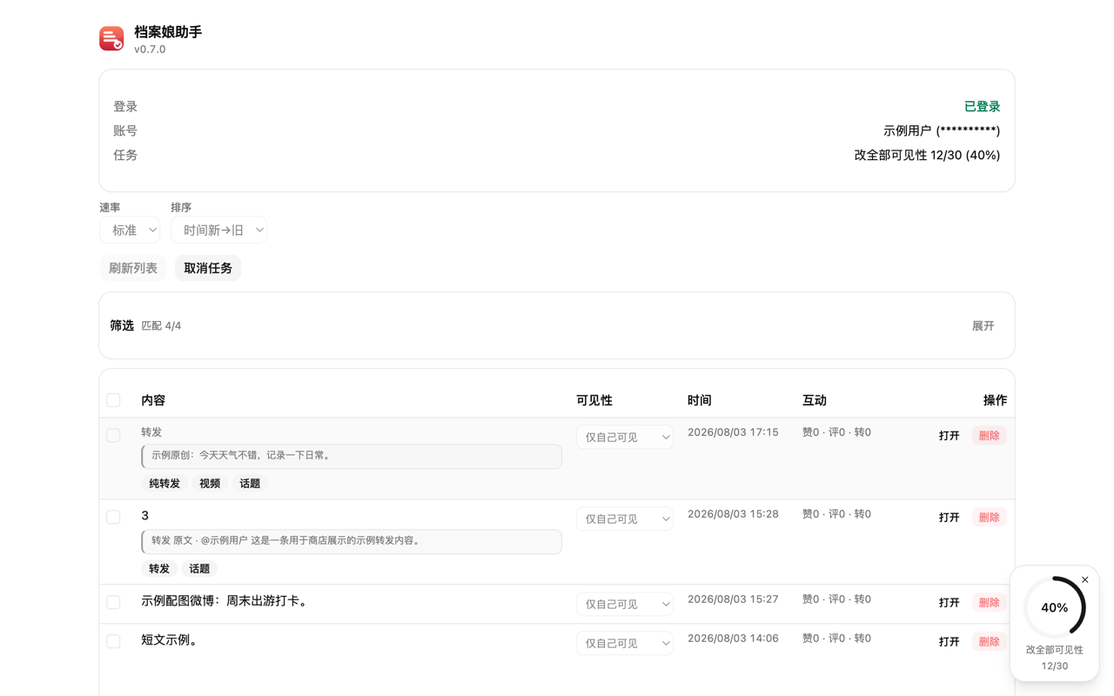Image resolution: width=1114 pixels, height=696 pixels.
Task: Open the 速率 标准 dropdown
Action: tap(130, 230)
